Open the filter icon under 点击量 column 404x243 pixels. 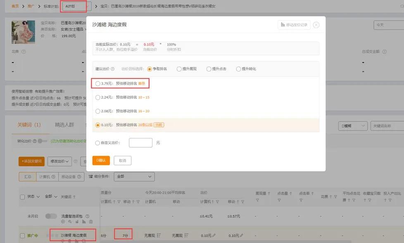pyautogui.click(x=278, y=199)
